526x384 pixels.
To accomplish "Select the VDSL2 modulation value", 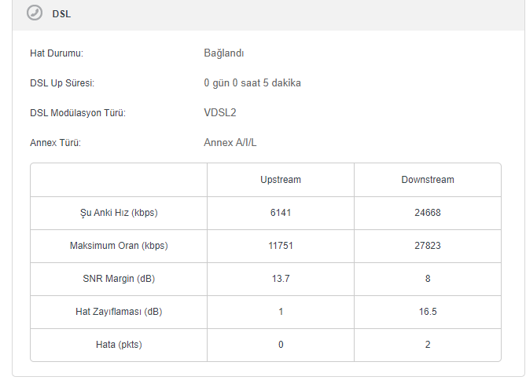I will 220,113.
